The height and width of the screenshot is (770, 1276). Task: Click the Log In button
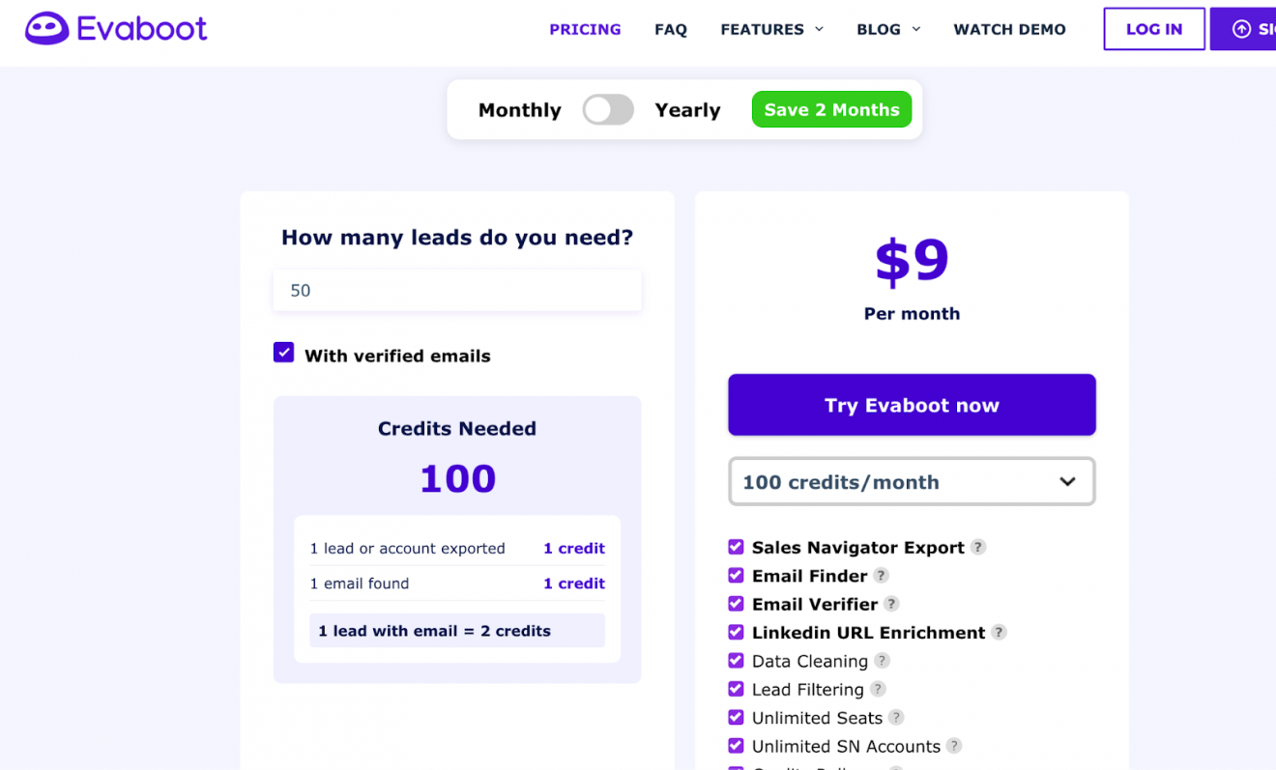pos(1154,29)
